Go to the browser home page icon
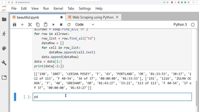 [12, 2]
